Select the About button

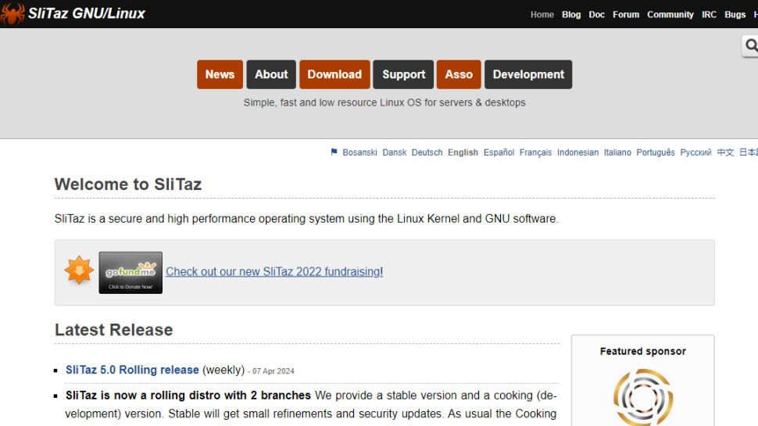(271, 74)
